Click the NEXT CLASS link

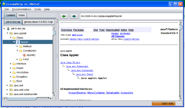[x=77, y=35]
